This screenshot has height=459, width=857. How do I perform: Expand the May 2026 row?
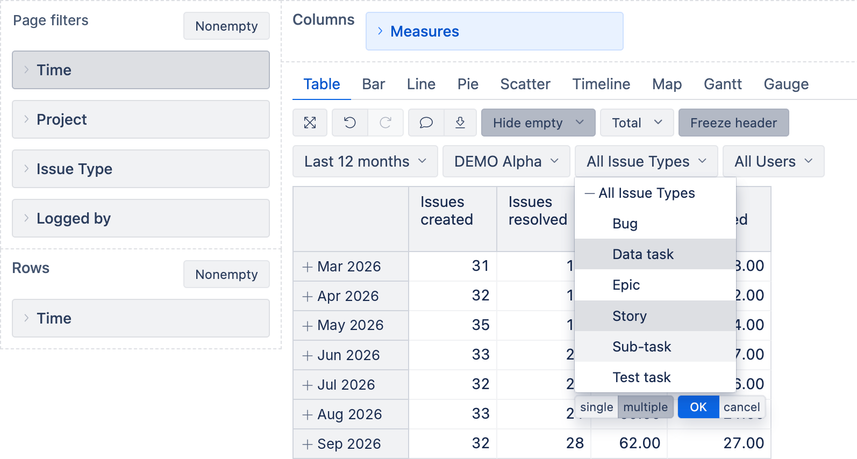308,326
